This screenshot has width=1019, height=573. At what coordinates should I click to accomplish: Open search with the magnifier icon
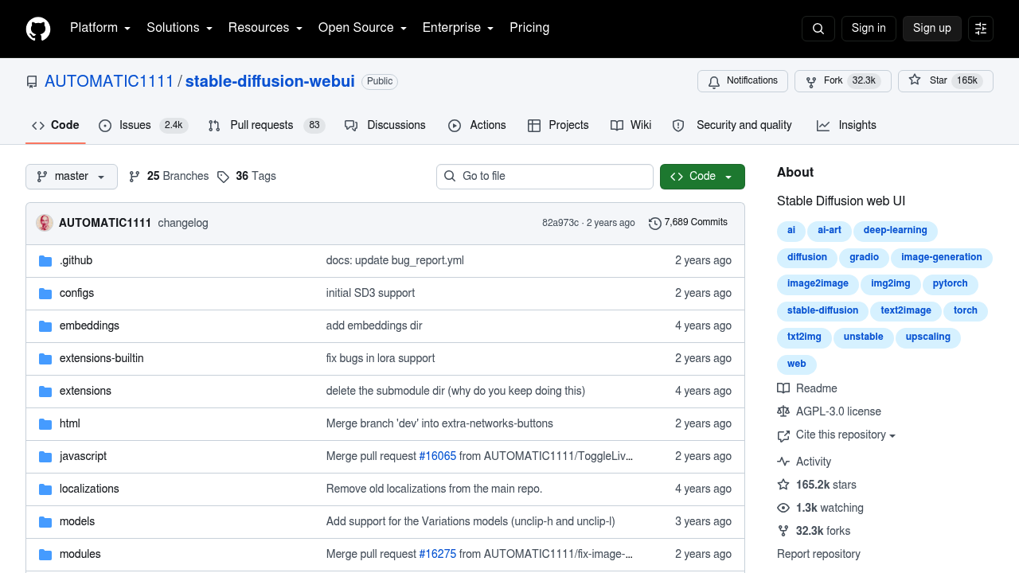point(818,29)
